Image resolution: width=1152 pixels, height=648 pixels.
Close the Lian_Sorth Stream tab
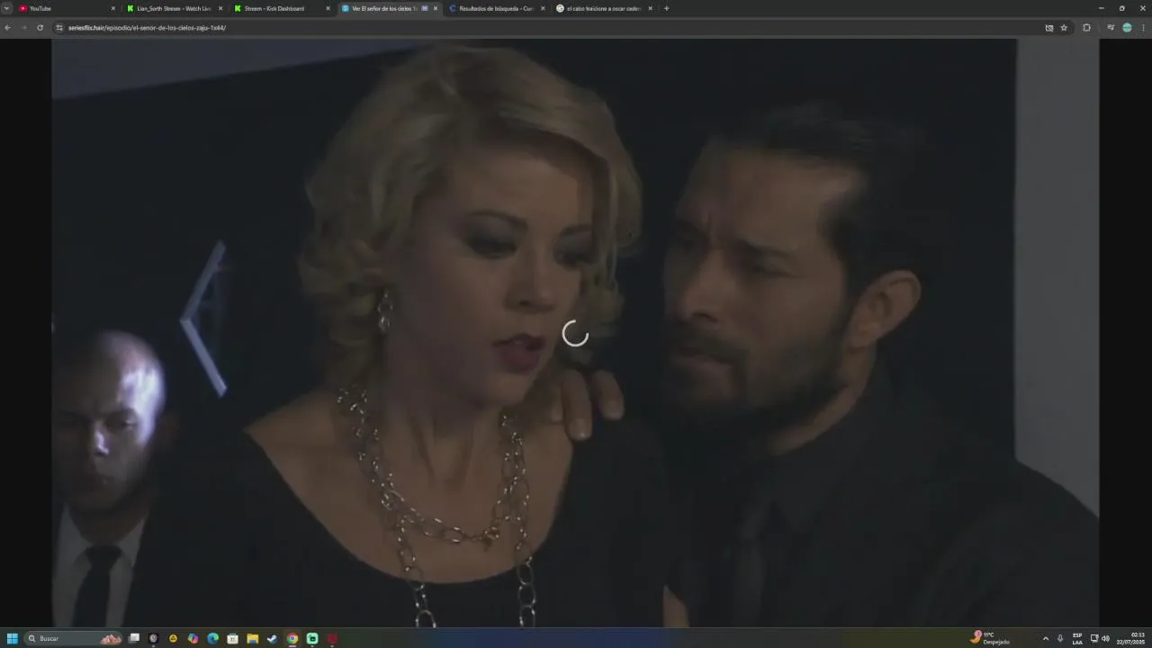[x=220, y=8]
